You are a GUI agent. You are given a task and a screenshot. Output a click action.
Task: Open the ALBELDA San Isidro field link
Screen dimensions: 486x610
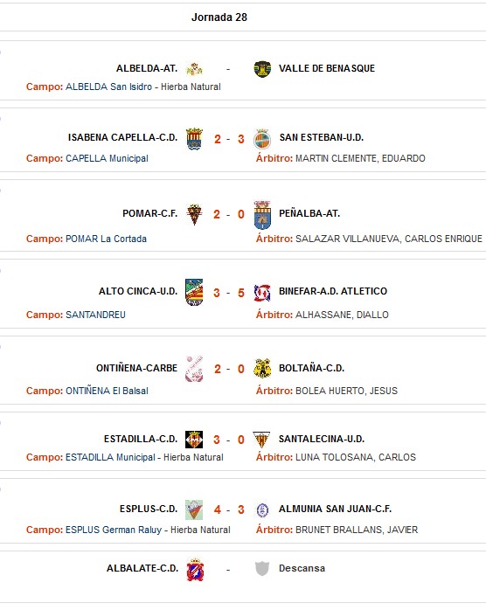[x=108, y=87]
